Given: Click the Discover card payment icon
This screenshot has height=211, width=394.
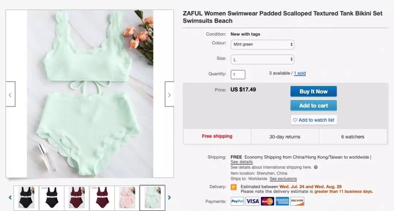Looking at the screenshot, I should coord(297,201).
